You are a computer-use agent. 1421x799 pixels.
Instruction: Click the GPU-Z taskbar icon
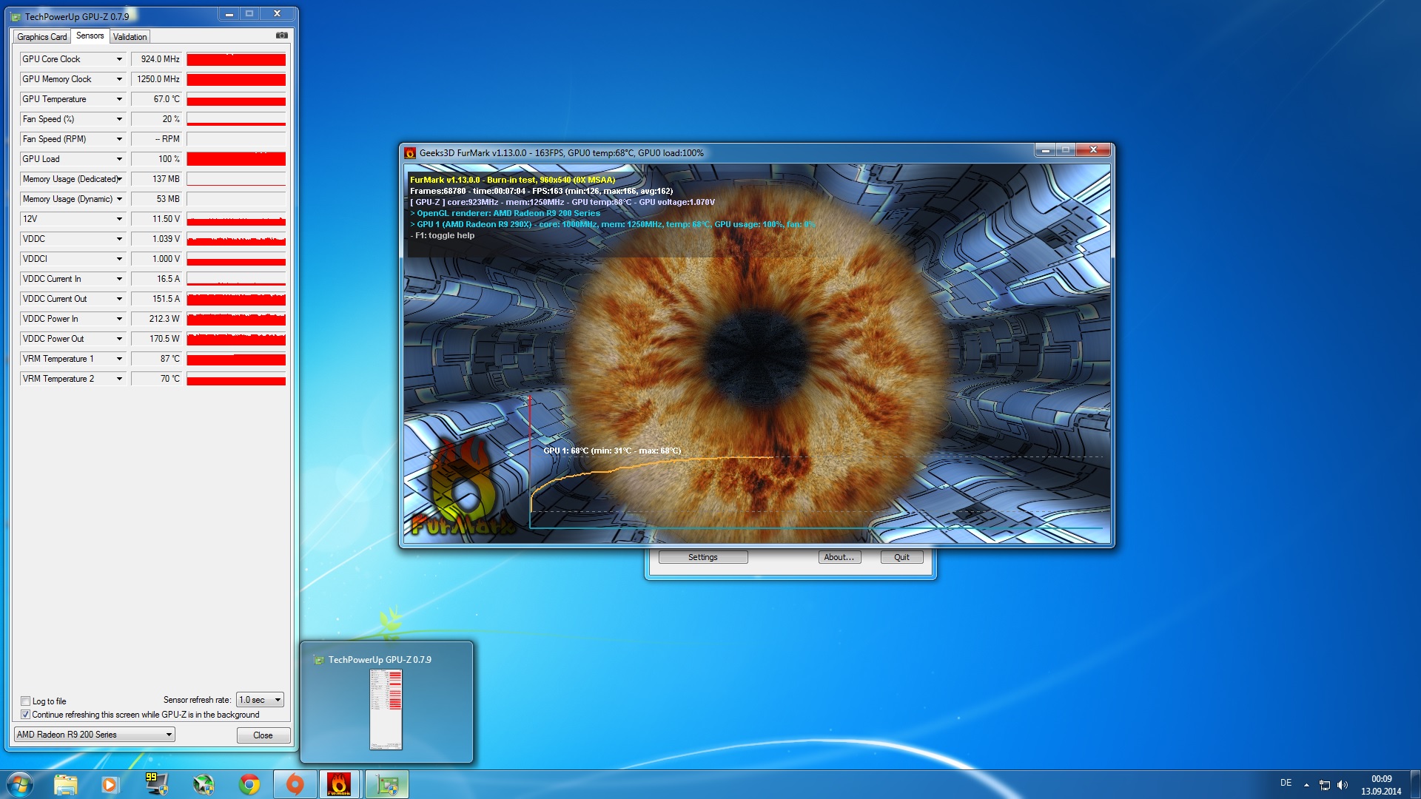386,784
